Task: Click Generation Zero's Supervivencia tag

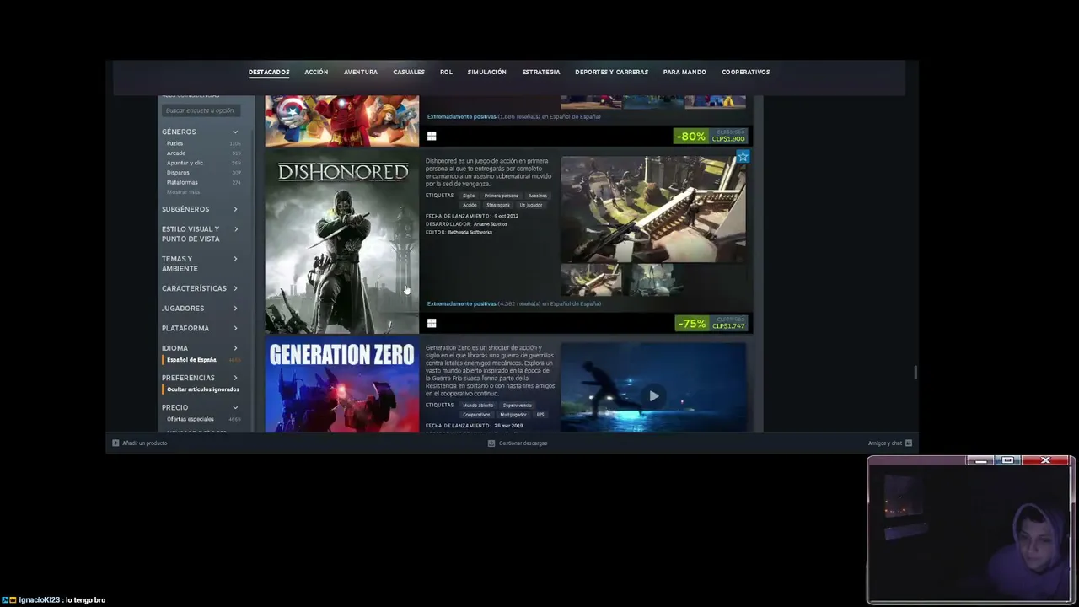Action: (518, 406)
